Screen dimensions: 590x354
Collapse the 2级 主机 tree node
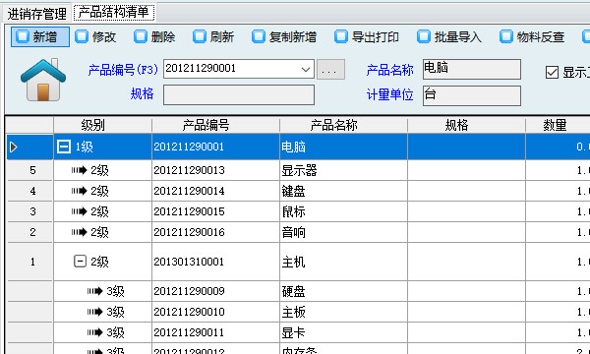coord(80,262)
